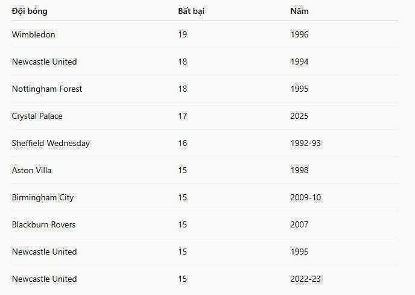Select the Wimbledon team cell
This screenshot has width=415, height=295.
click(33, 34)
